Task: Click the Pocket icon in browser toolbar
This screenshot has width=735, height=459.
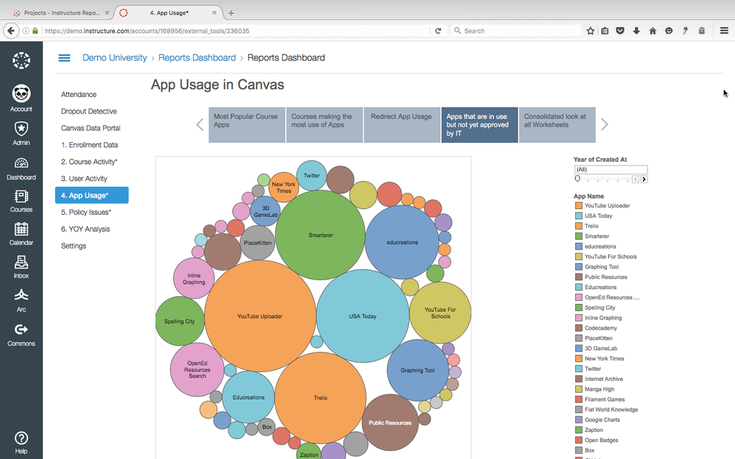Action: click(620, 31)
